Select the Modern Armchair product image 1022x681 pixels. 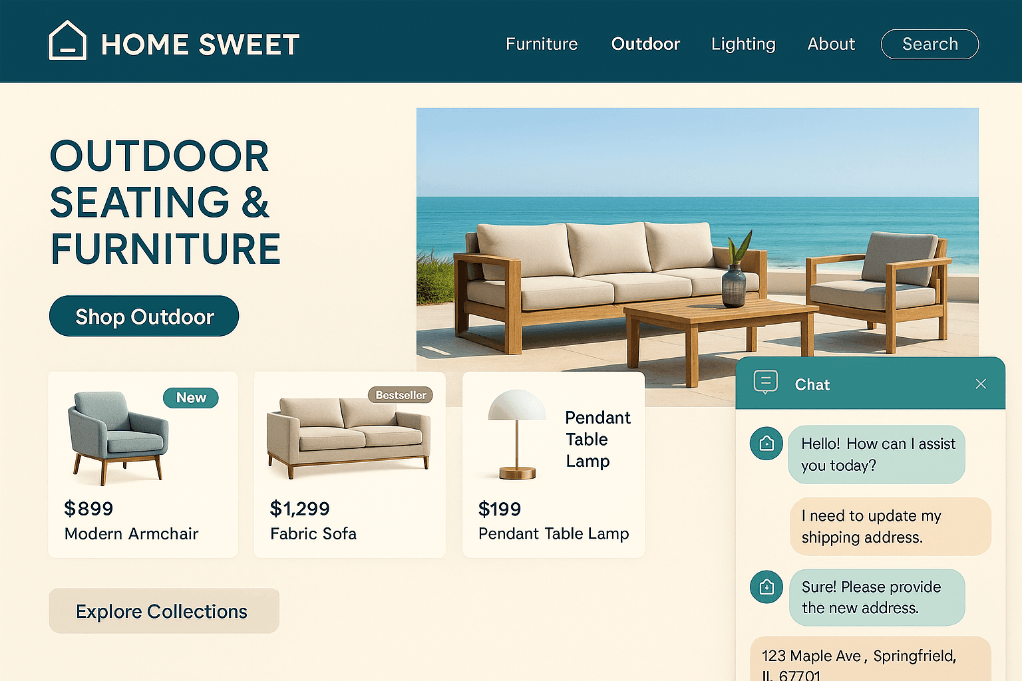[118, 437]
